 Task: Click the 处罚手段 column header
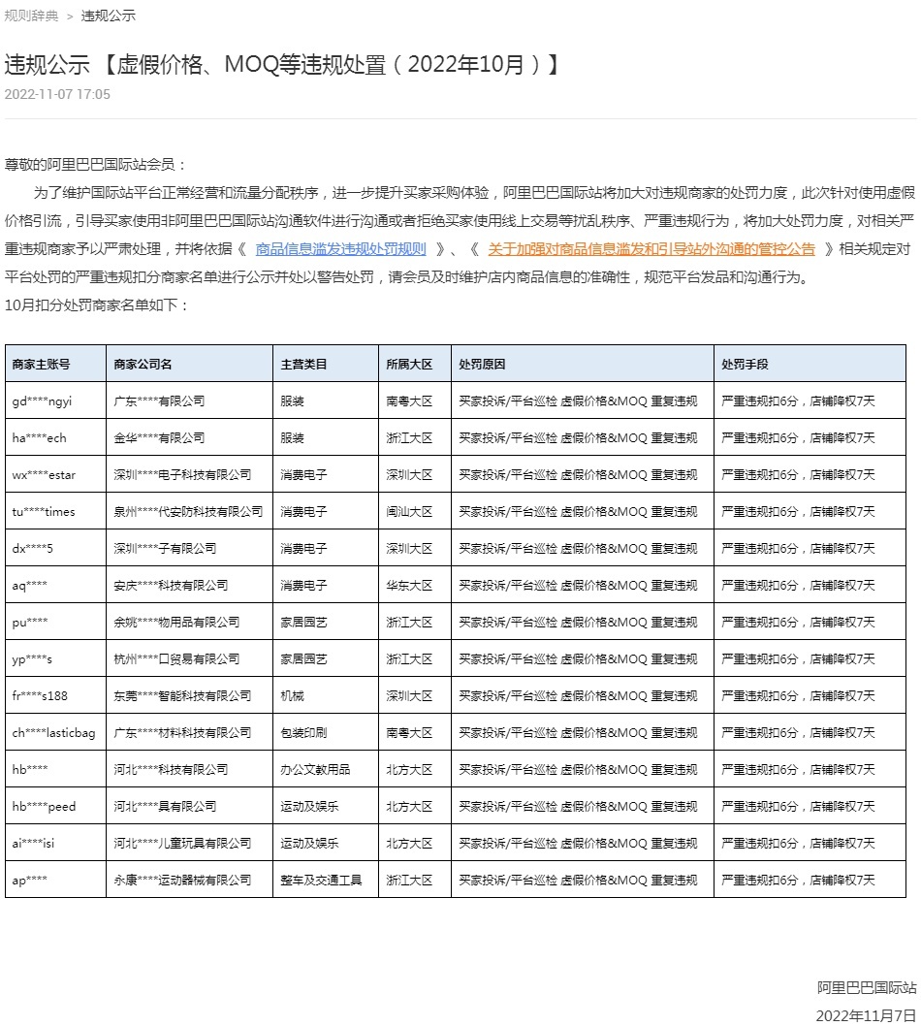(745, 365)
